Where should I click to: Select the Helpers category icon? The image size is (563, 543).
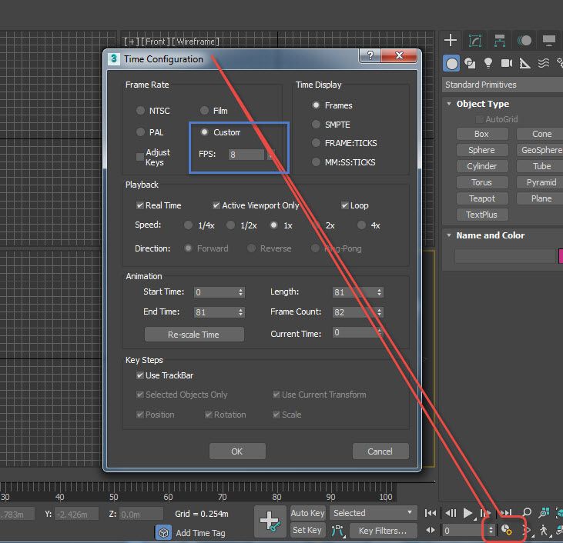(524, 64)
